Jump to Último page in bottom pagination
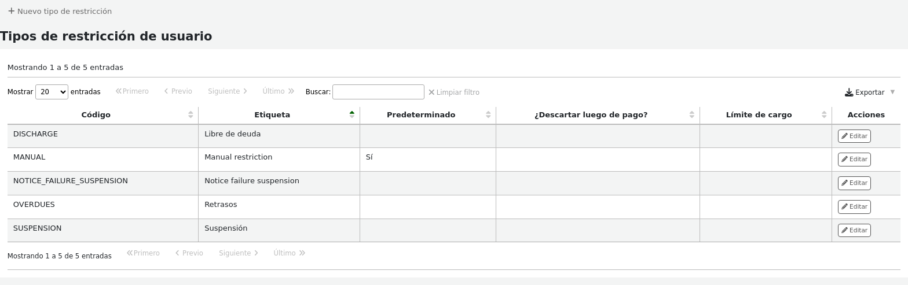This screenshot has width=908, height=285. 289,253
